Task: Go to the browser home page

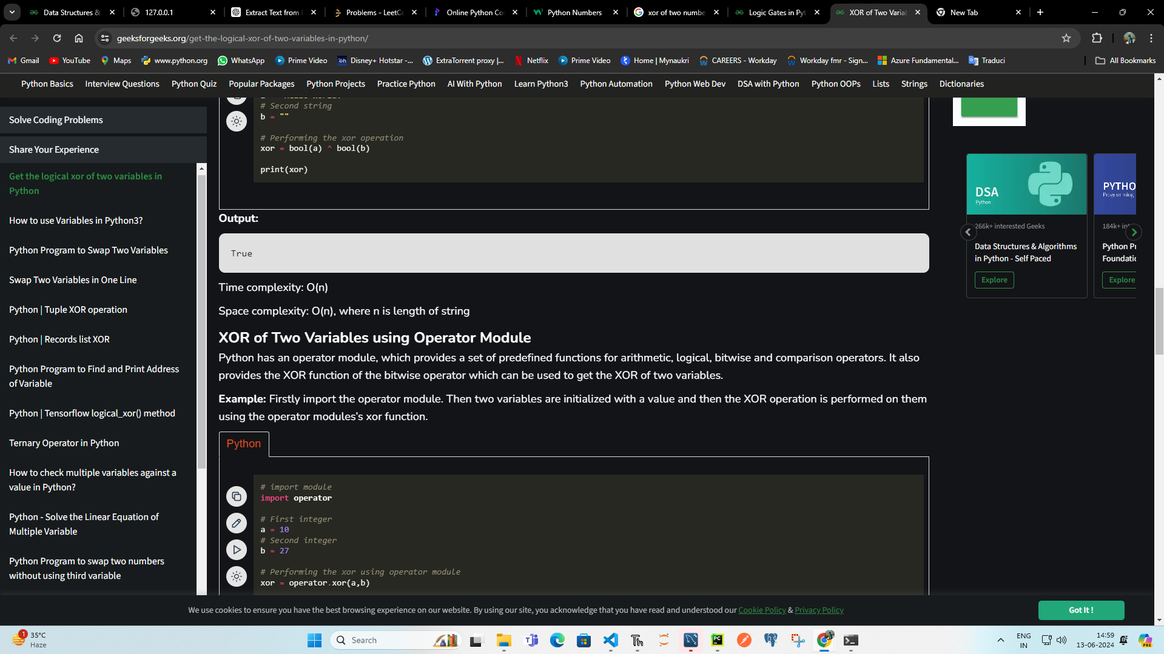Action: click(x=79, y=38)
